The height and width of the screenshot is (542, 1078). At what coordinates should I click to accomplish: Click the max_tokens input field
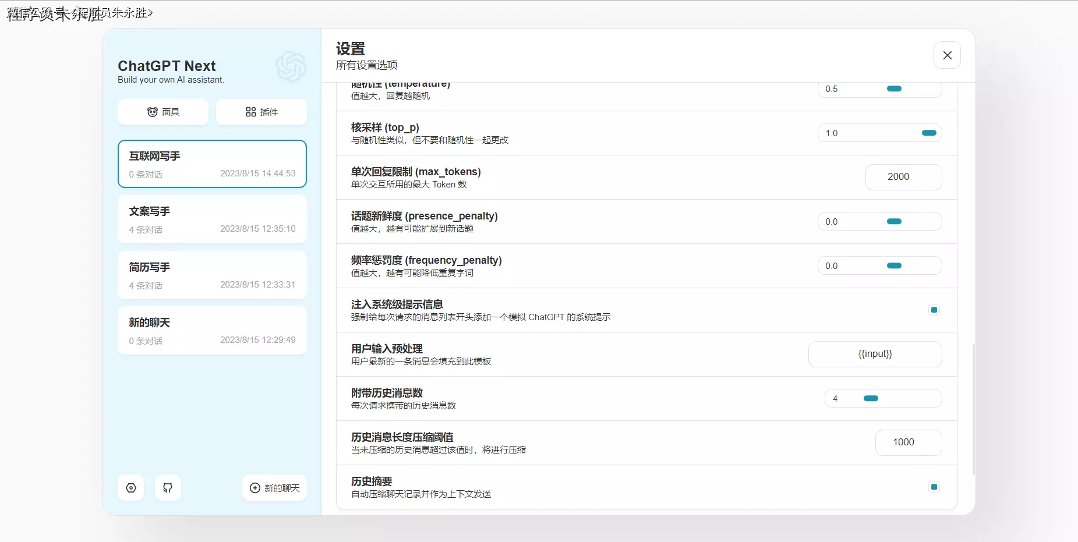click(903, 177)
